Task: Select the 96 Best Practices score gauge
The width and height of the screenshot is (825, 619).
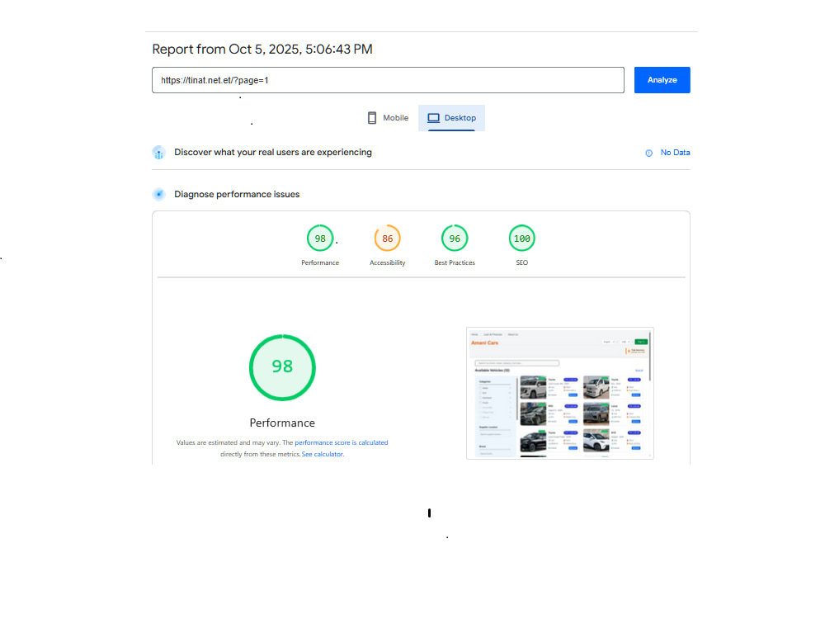Action: 455,239
